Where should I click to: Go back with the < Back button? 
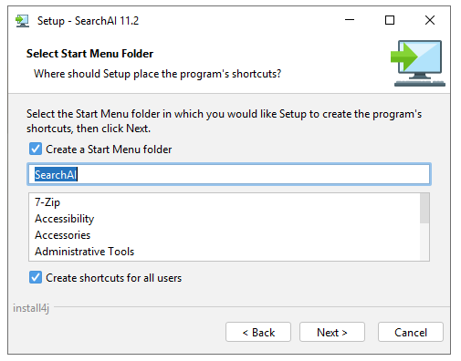click(258, 332)
